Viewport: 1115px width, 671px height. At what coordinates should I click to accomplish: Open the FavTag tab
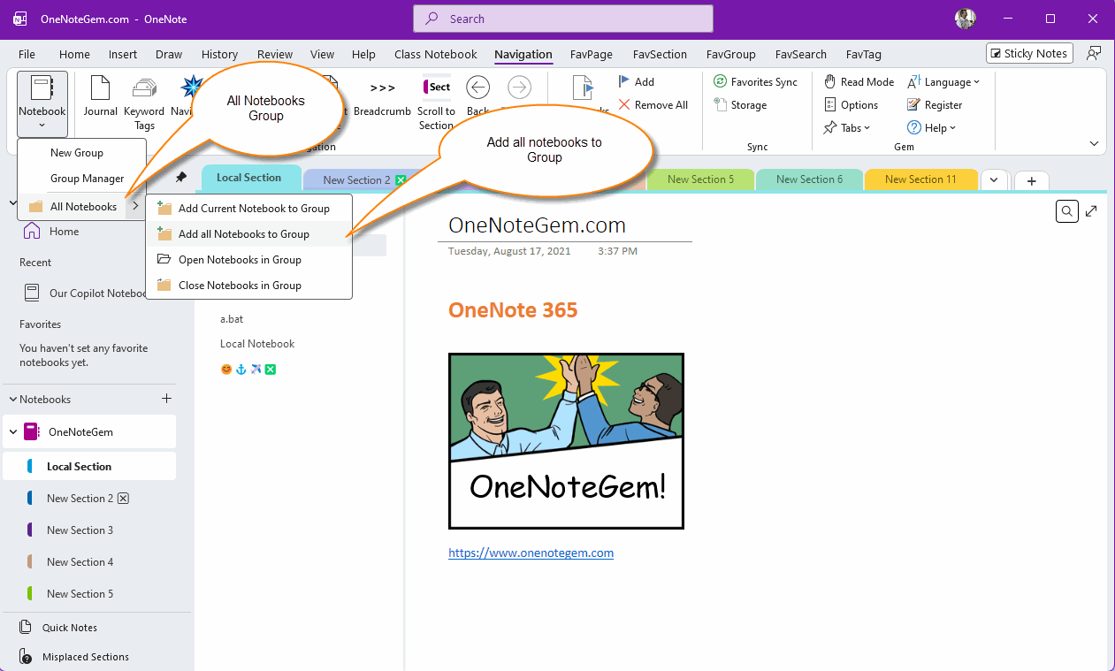(x=864, y=54)
